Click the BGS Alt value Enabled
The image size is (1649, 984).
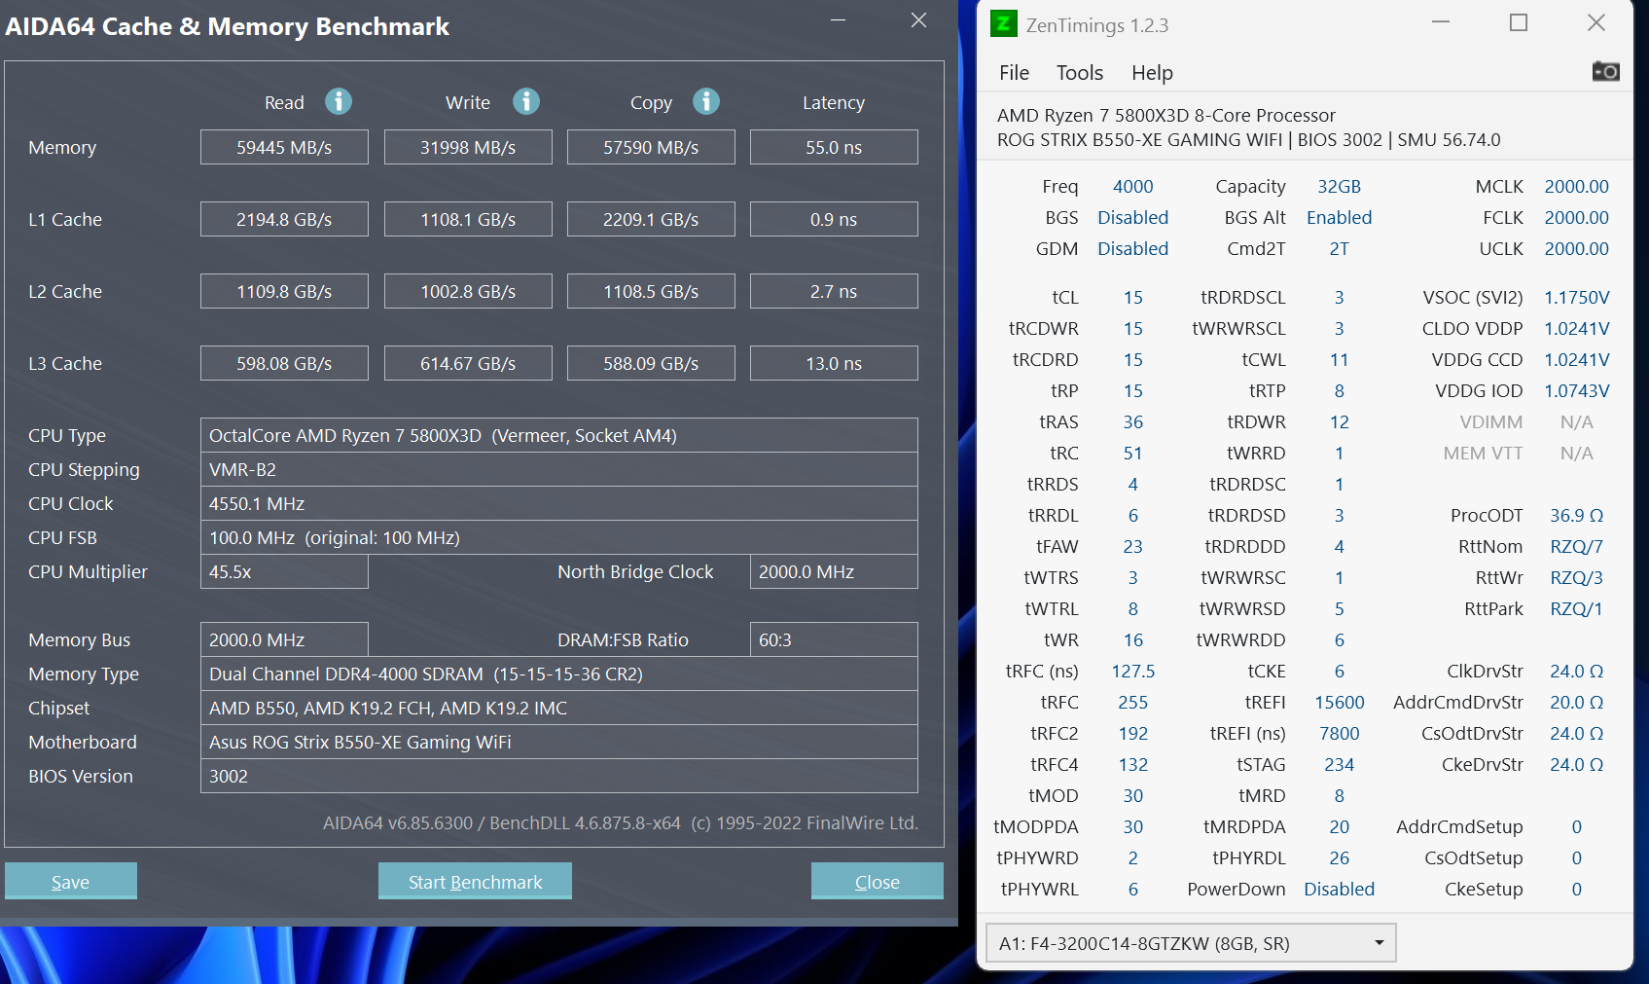tap(1339, 217)
